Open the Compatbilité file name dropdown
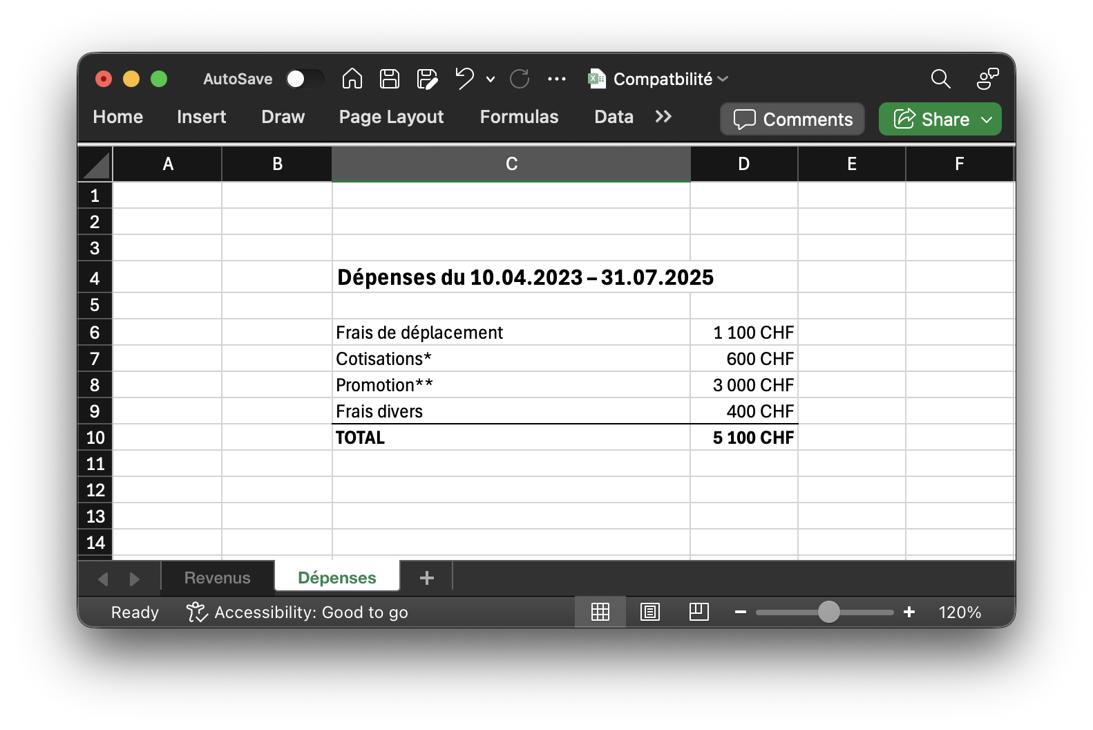1093x730 pixels. (723, 79)
